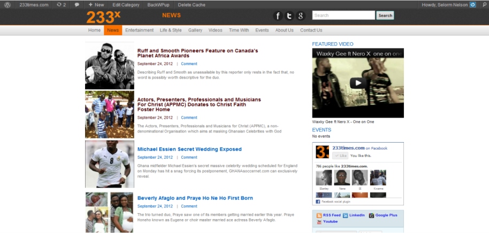Viewport: 489px width, 233px height.
Task: Click the admin bar search magnifier
Action: tap(484, 5)
